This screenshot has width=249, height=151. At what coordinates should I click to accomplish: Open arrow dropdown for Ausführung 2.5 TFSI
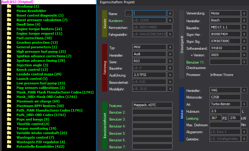coord(170,75)
